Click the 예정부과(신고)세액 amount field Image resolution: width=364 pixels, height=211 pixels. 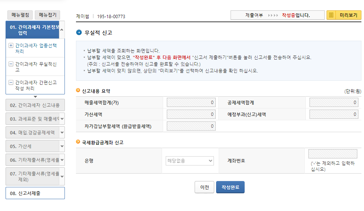[x=334, y=114]
